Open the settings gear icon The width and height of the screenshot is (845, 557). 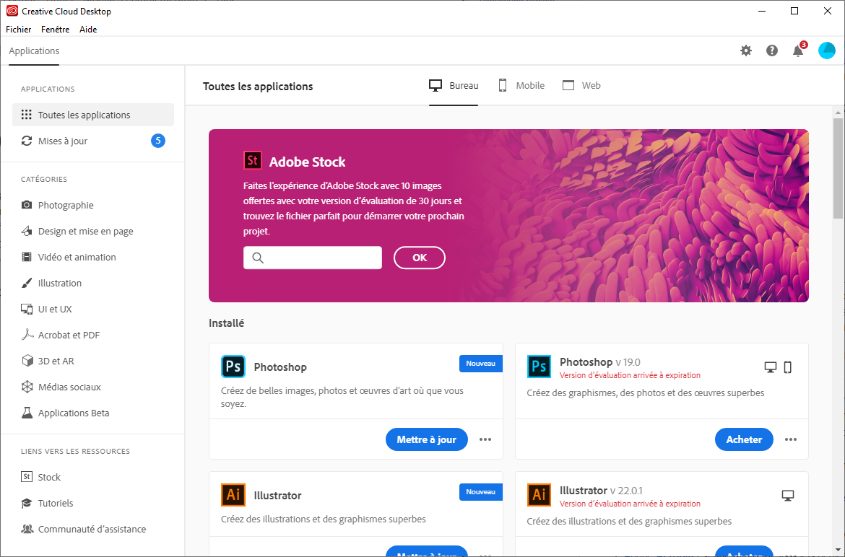746,51
